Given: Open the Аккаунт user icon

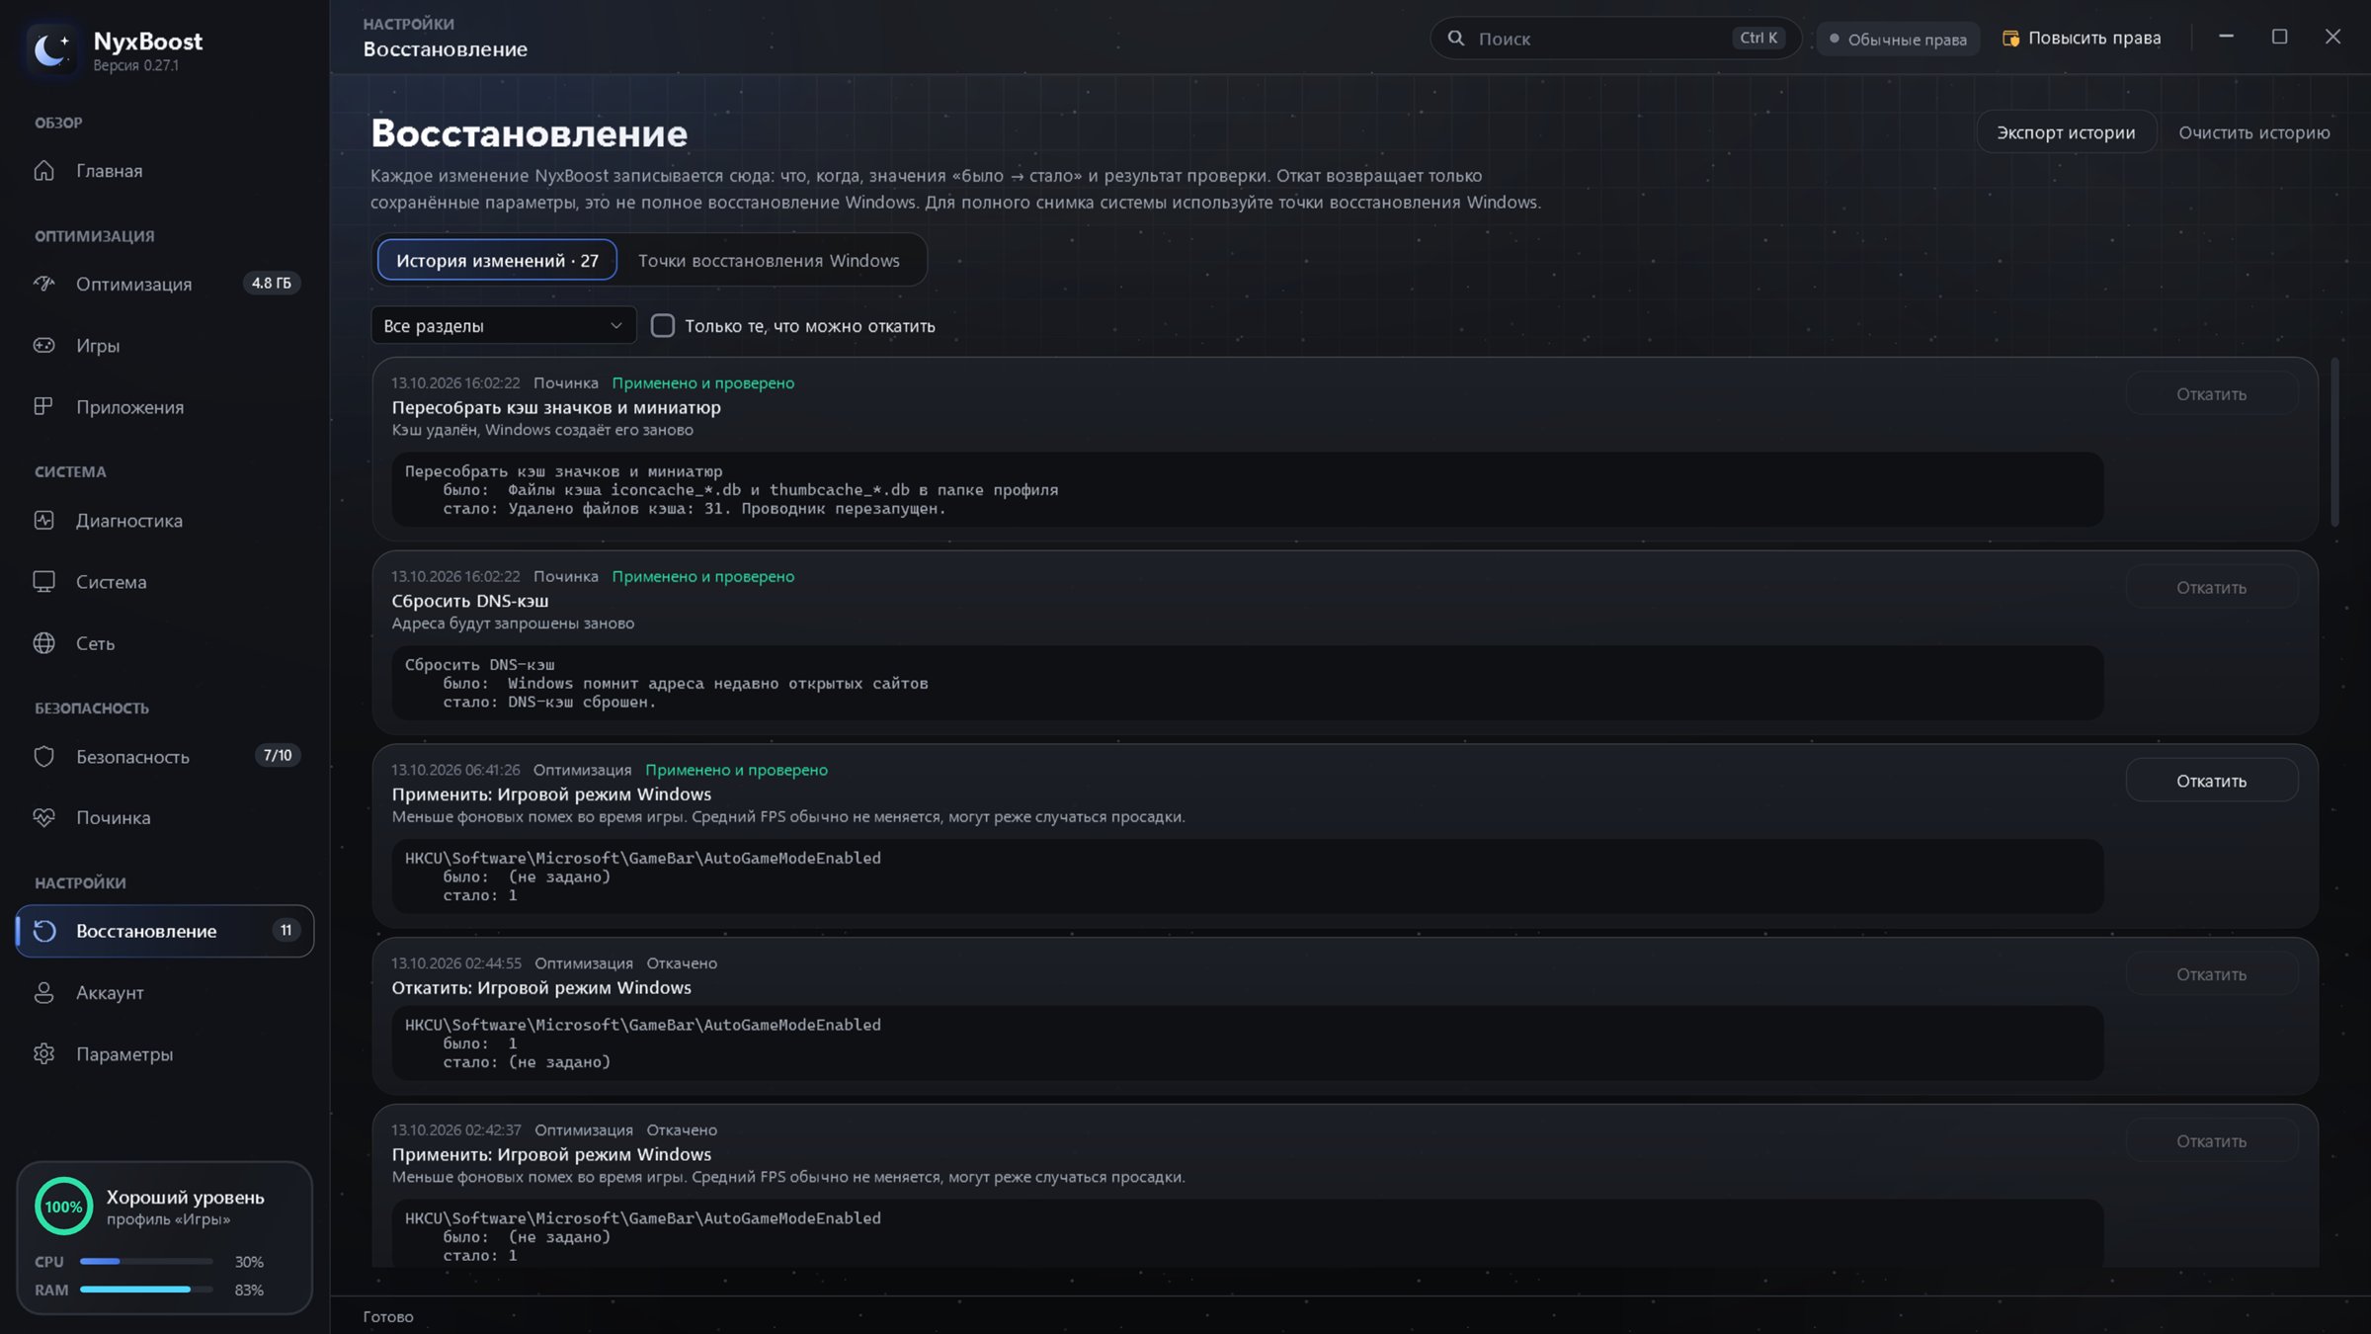Looking at the screenshot, I should (x=43, y=992).
